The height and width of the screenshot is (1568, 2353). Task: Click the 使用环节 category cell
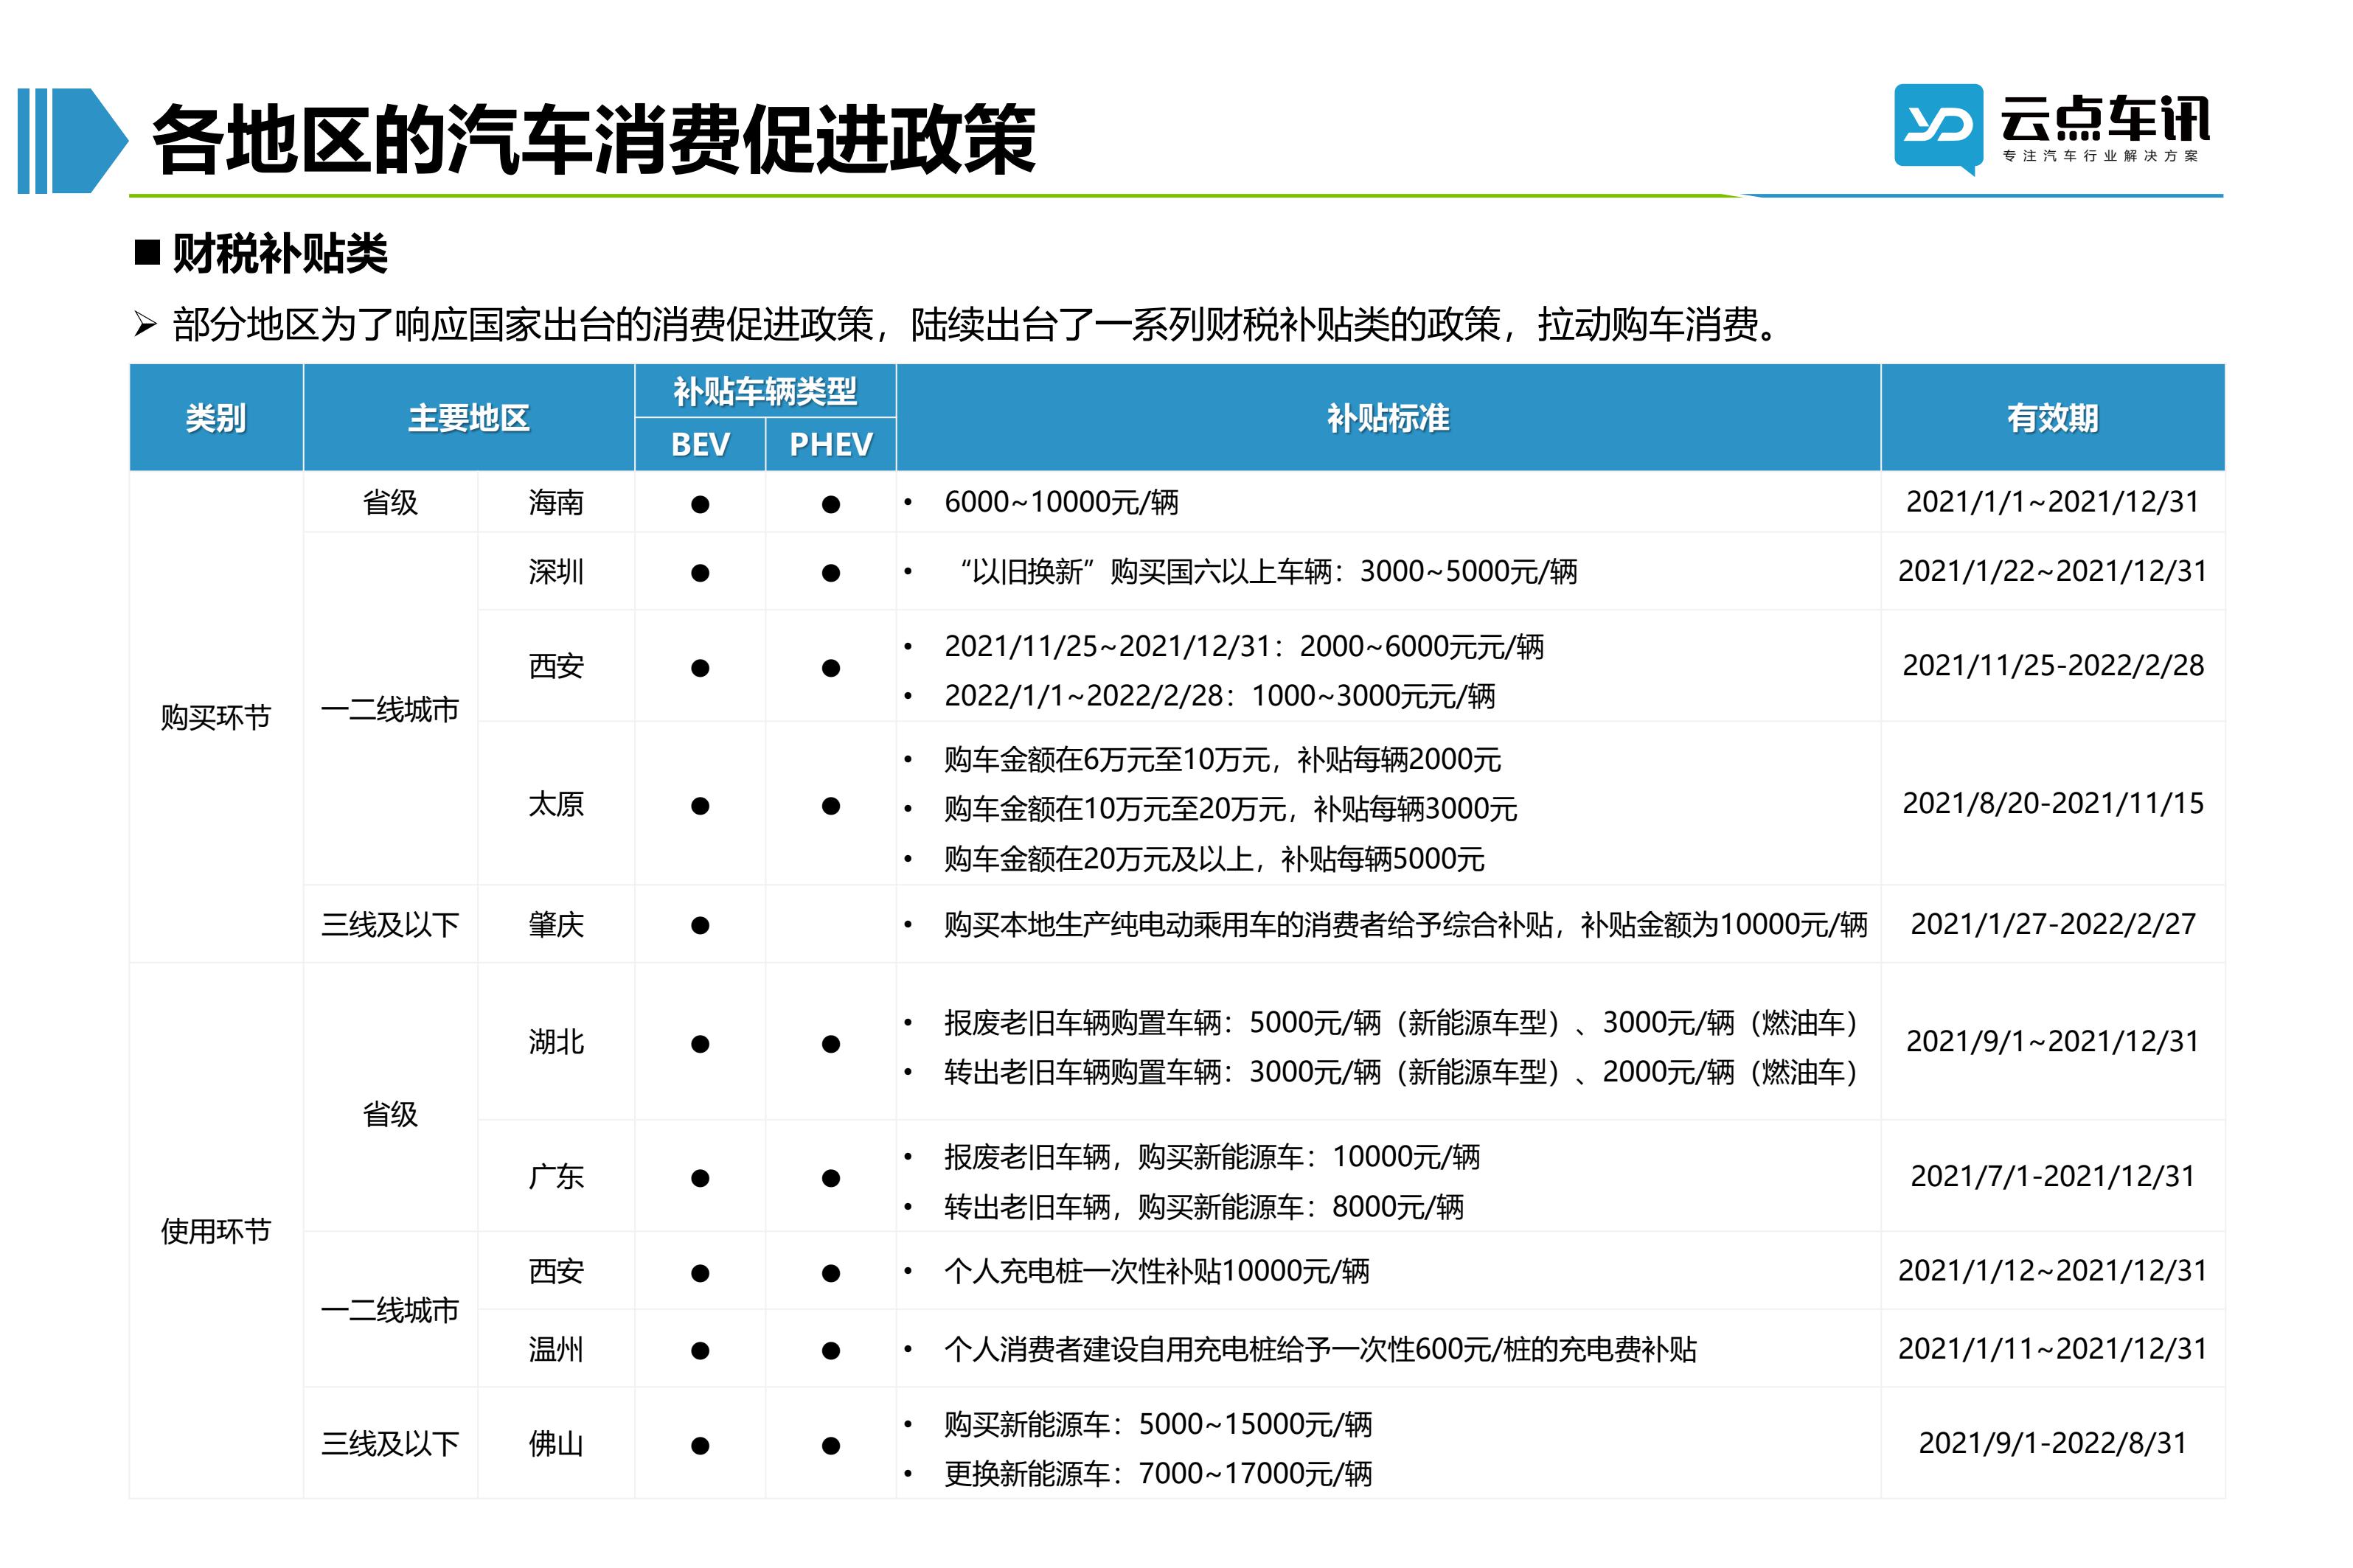coord(216,1231)
